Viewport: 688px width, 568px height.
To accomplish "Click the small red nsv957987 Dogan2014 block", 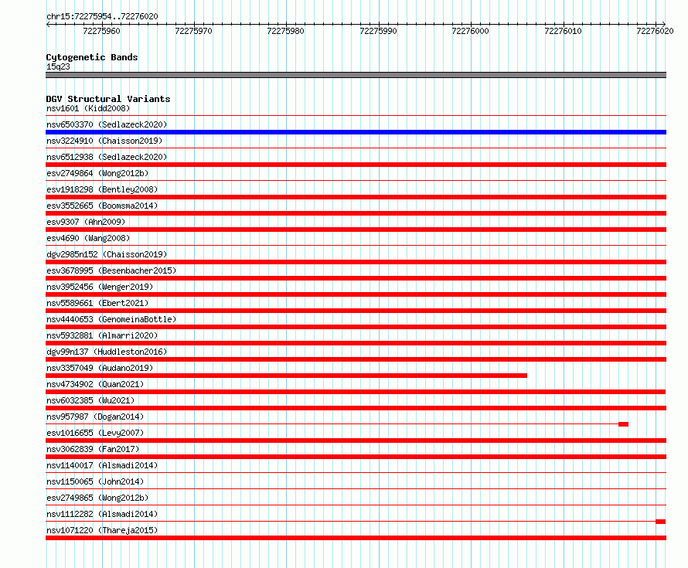I will [x=624, y=424].
